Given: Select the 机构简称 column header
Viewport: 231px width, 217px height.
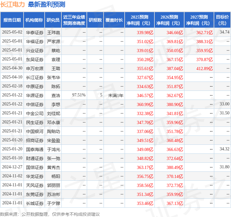Looking at the screenshot, I should click(x=34, y=20).
